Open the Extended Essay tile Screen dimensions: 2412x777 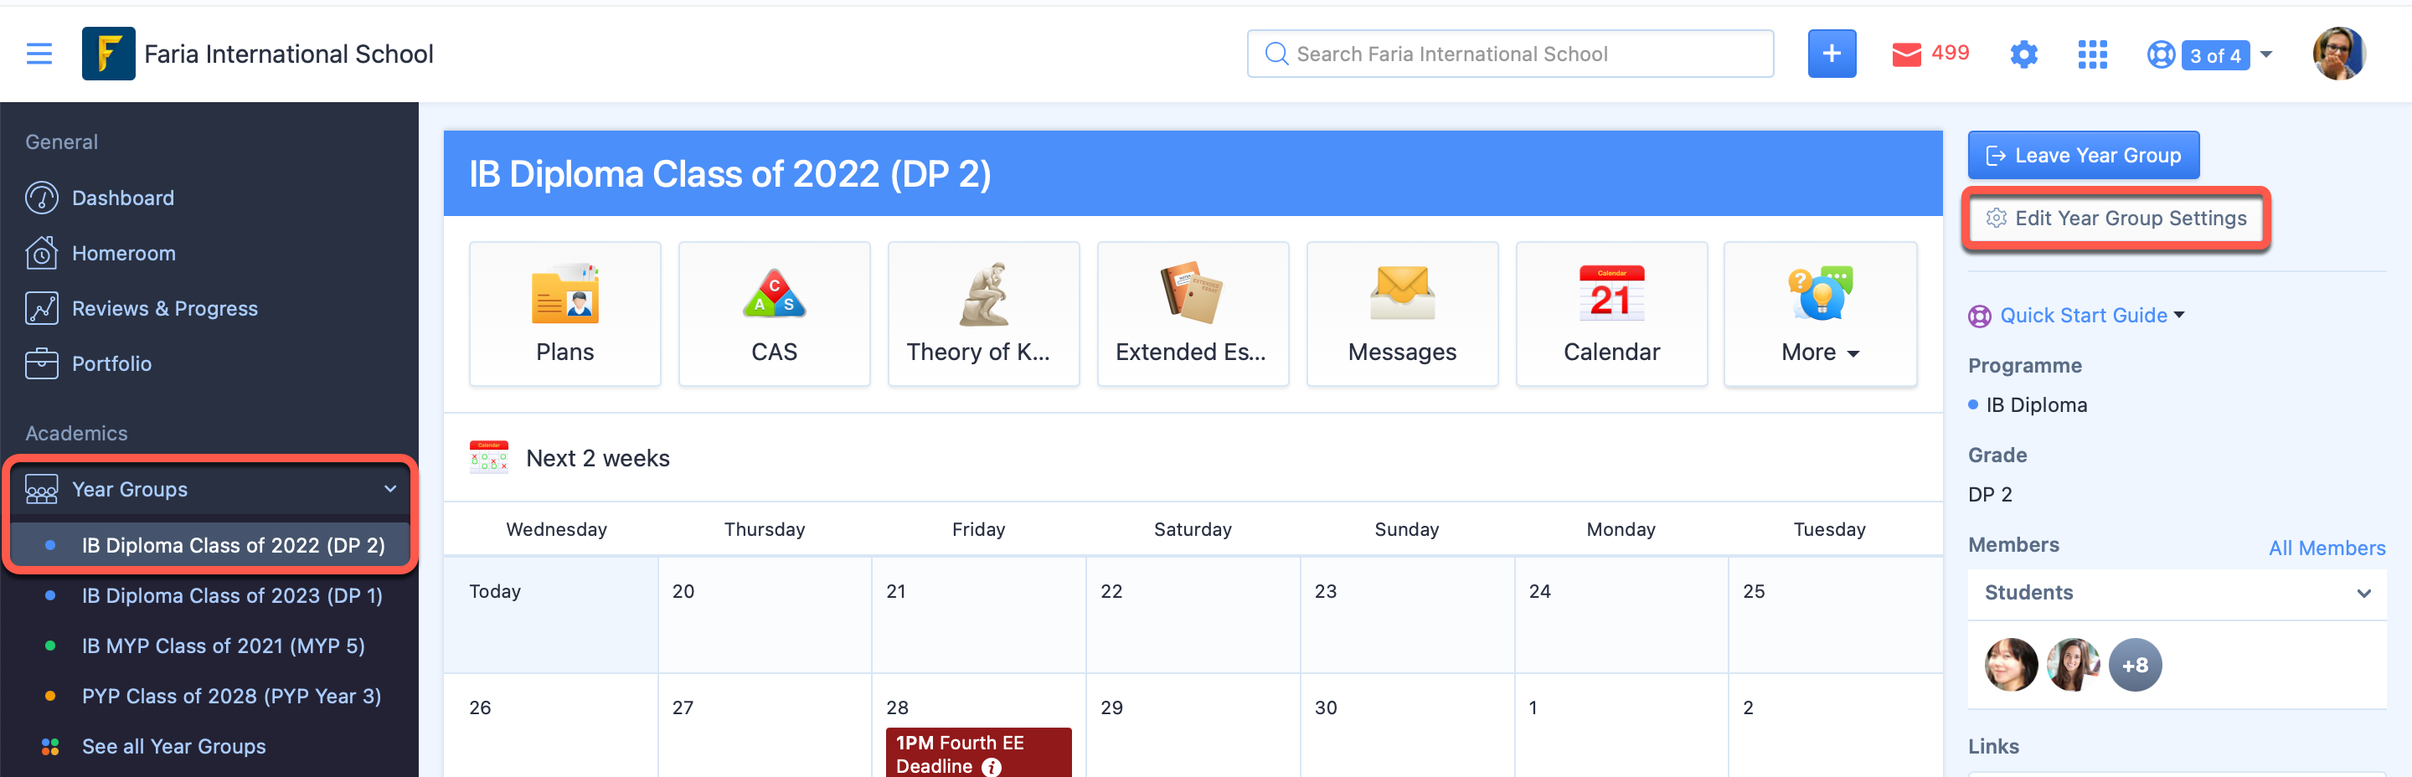click(x=1192, y=314)
